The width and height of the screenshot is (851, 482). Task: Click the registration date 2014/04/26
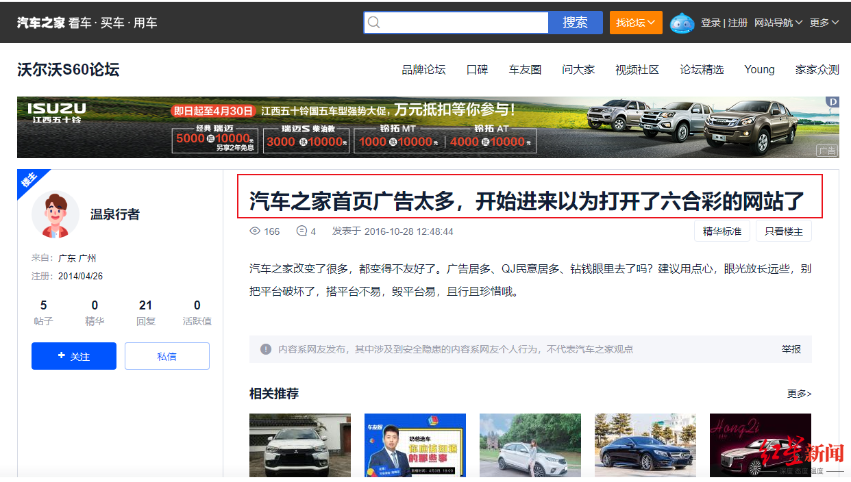tap(80, 276)
